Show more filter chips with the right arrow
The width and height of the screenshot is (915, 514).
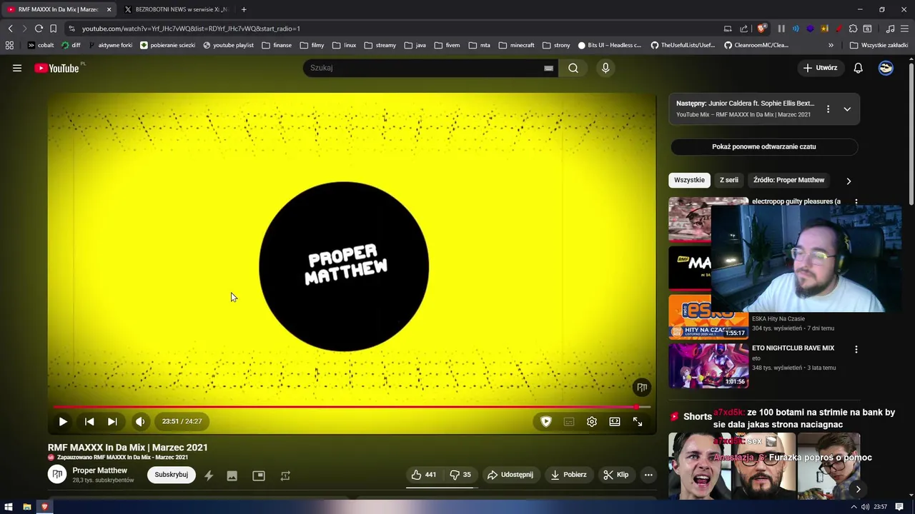(849, 181)
